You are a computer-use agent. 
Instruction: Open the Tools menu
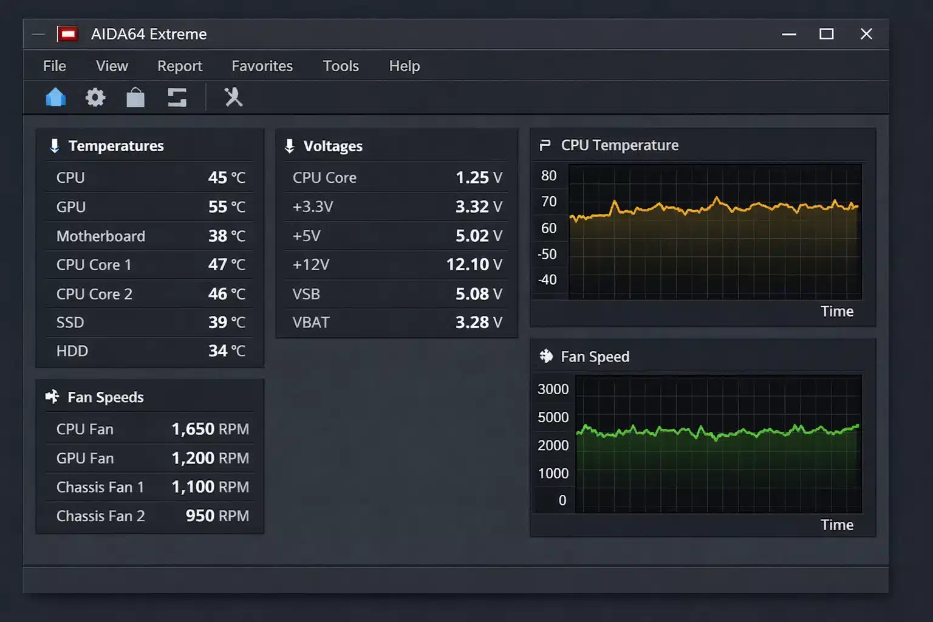[x=340, y=66]
